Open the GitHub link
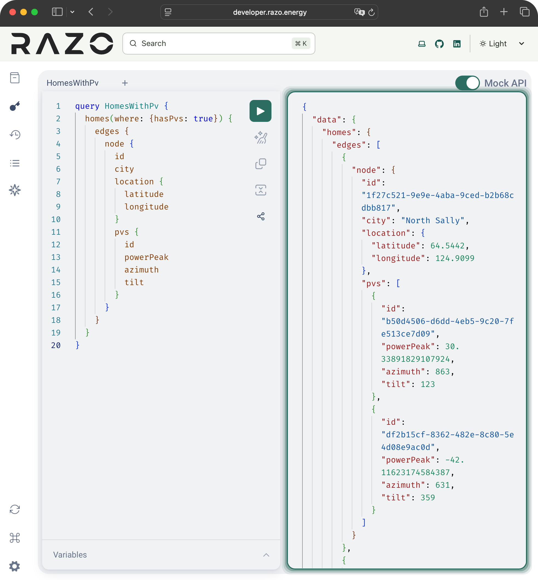Screen dimensions: 538x580 (439, 44)
